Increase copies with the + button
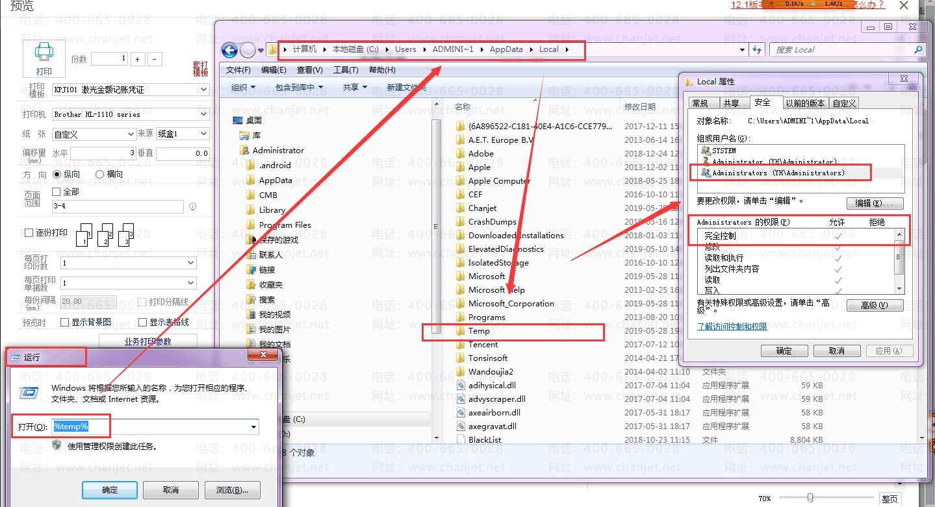The width and height of the screenshot is (935, 507). (137, 59)
